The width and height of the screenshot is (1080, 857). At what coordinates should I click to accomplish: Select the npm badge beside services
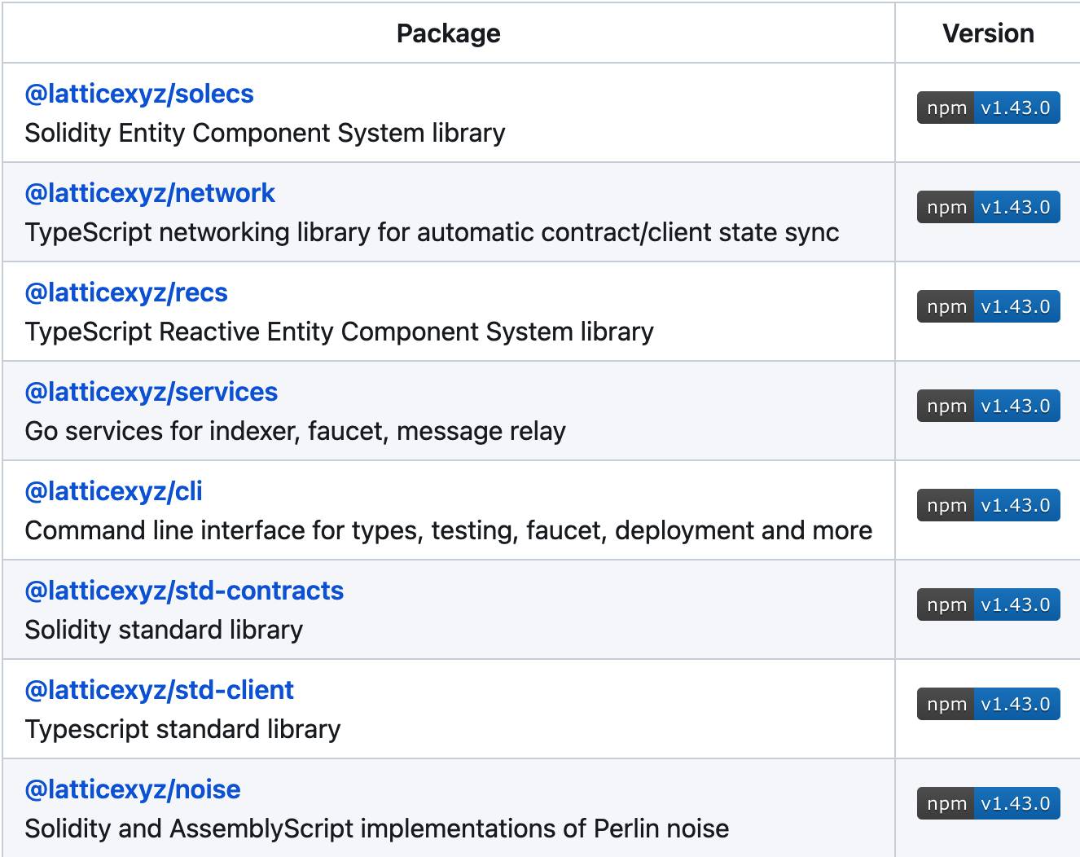[x=988, y=406]
